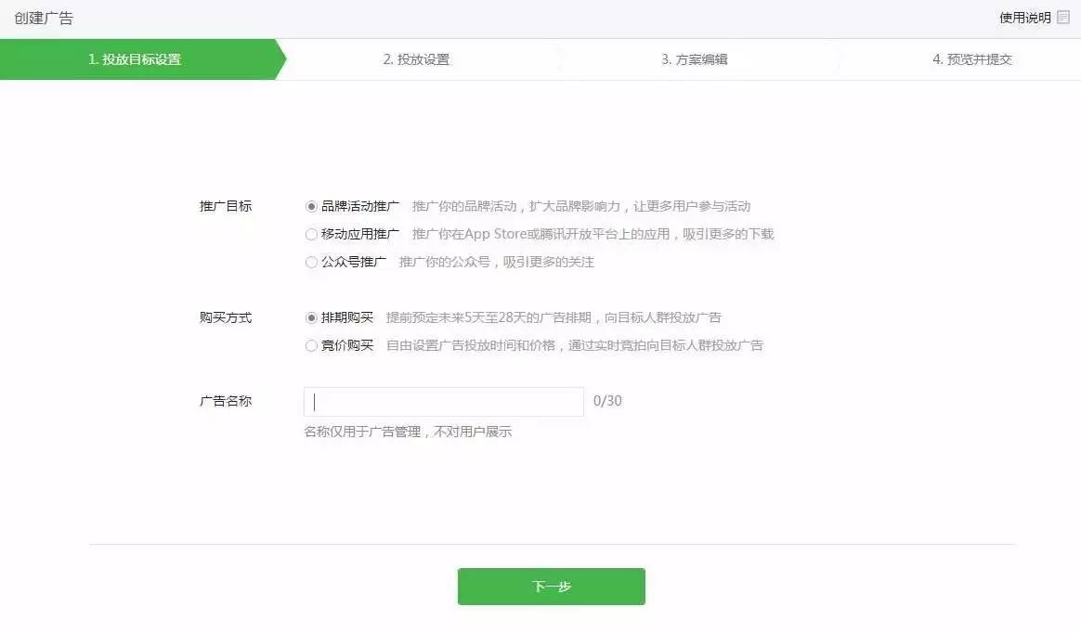The width and height of the screenshot is (1081, 633).
Task: Click the 竞价购买 description text
Action: point(574,346)
